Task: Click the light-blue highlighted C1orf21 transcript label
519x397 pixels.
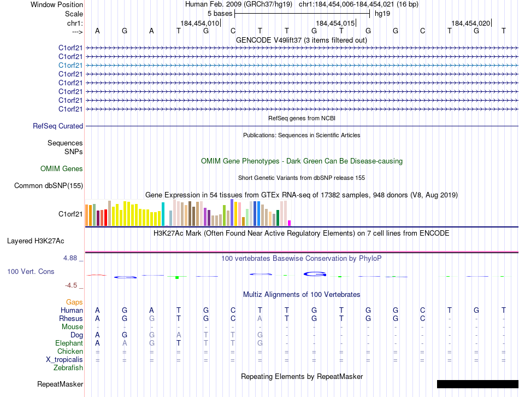Action: click(x=70, y=65)
